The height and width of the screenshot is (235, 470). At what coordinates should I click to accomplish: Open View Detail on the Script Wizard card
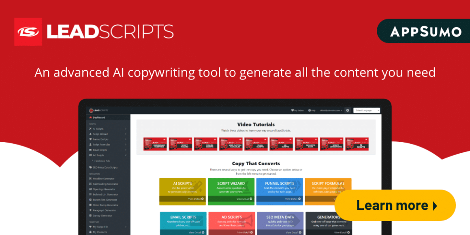pos(243,198)
